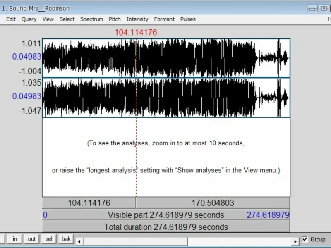Open the Query menu
This screenshot has width=331, height=248.
[x=29, y=19]
